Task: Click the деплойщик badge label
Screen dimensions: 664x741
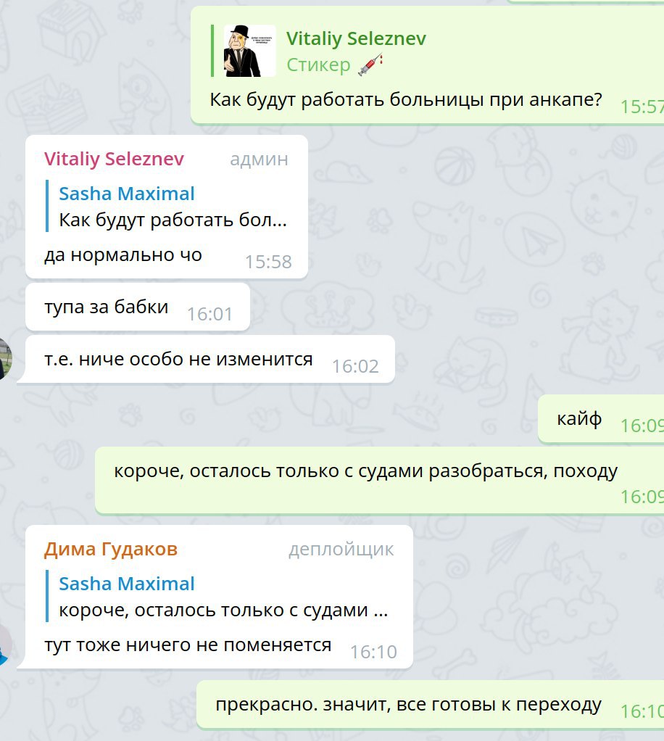Action: (341, 550)
